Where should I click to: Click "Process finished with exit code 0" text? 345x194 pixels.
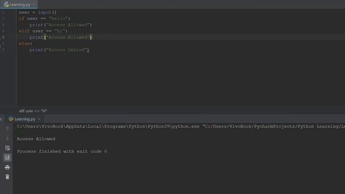[62, 151]
